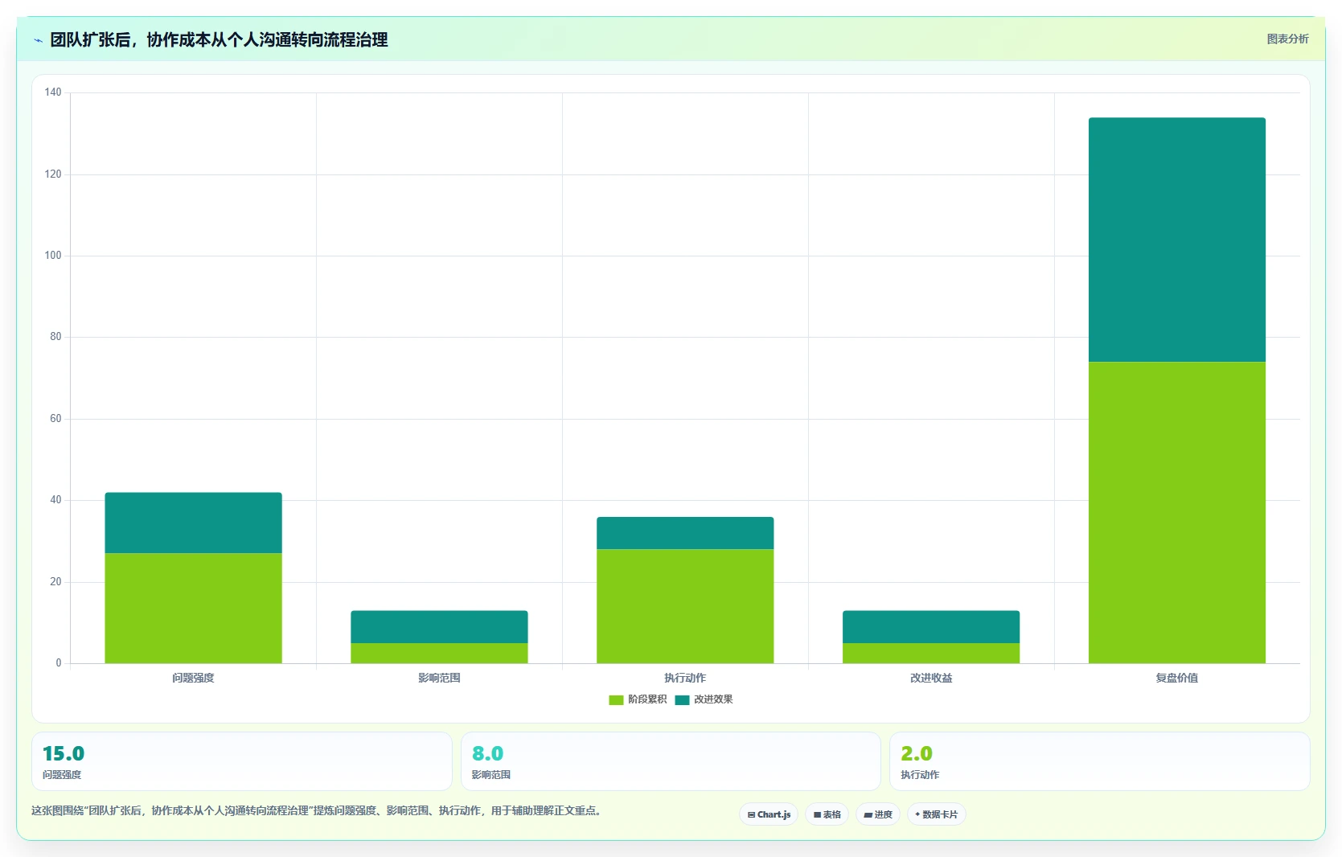The height and width of the screenshot is (857, 1342).
Task: Click the description sentence below the cards
Action: [316, 810]
